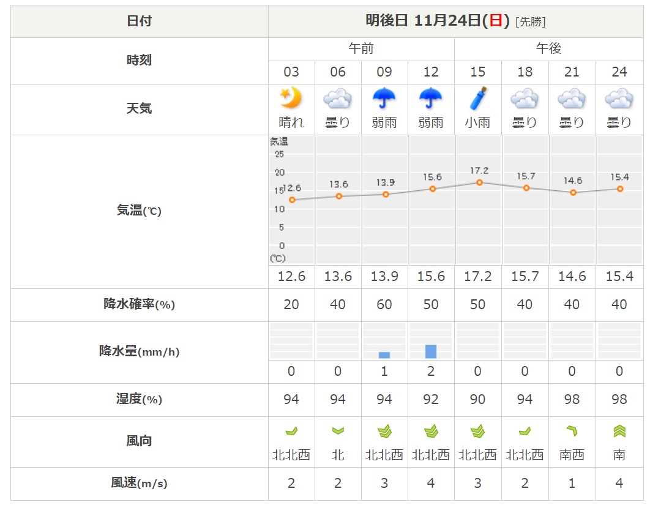Screen dimensions: 650x505
Task: Click the wind arrow above 北 at 06
Action: (338, 432)
